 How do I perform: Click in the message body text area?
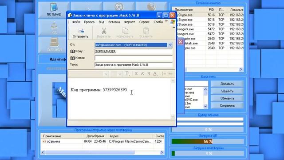[119, 99]
